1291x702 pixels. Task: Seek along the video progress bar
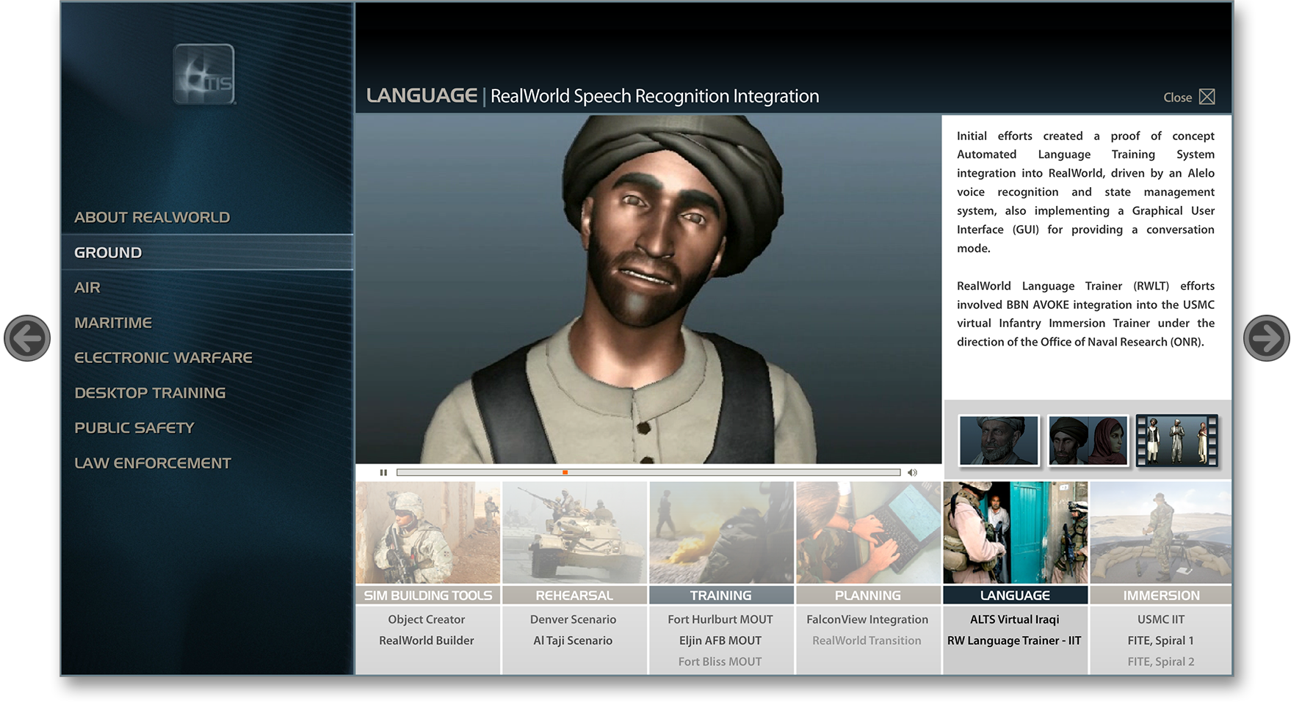(648, 472)
